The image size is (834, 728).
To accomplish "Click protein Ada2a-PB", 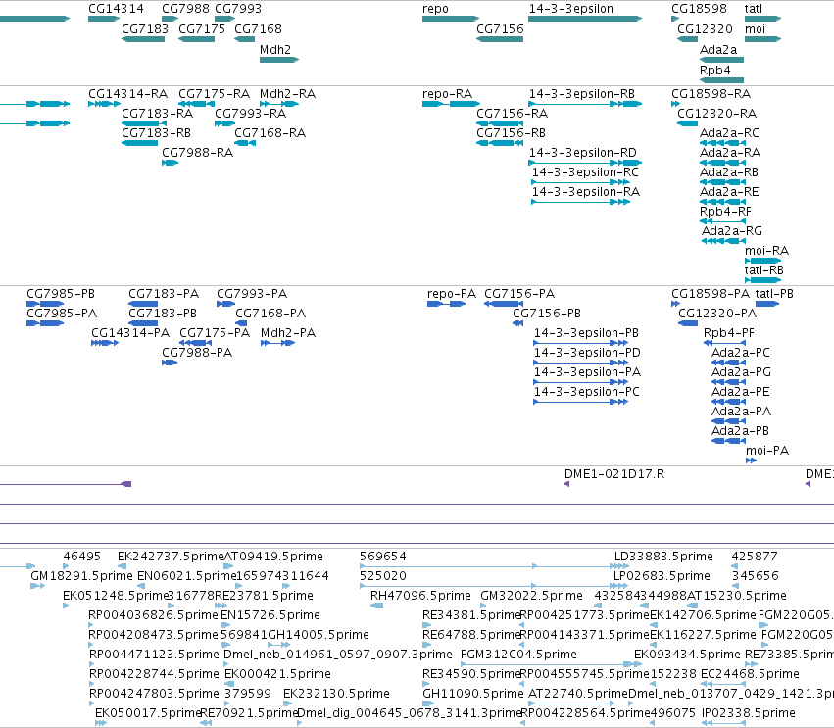I will [x=740, y=432].
